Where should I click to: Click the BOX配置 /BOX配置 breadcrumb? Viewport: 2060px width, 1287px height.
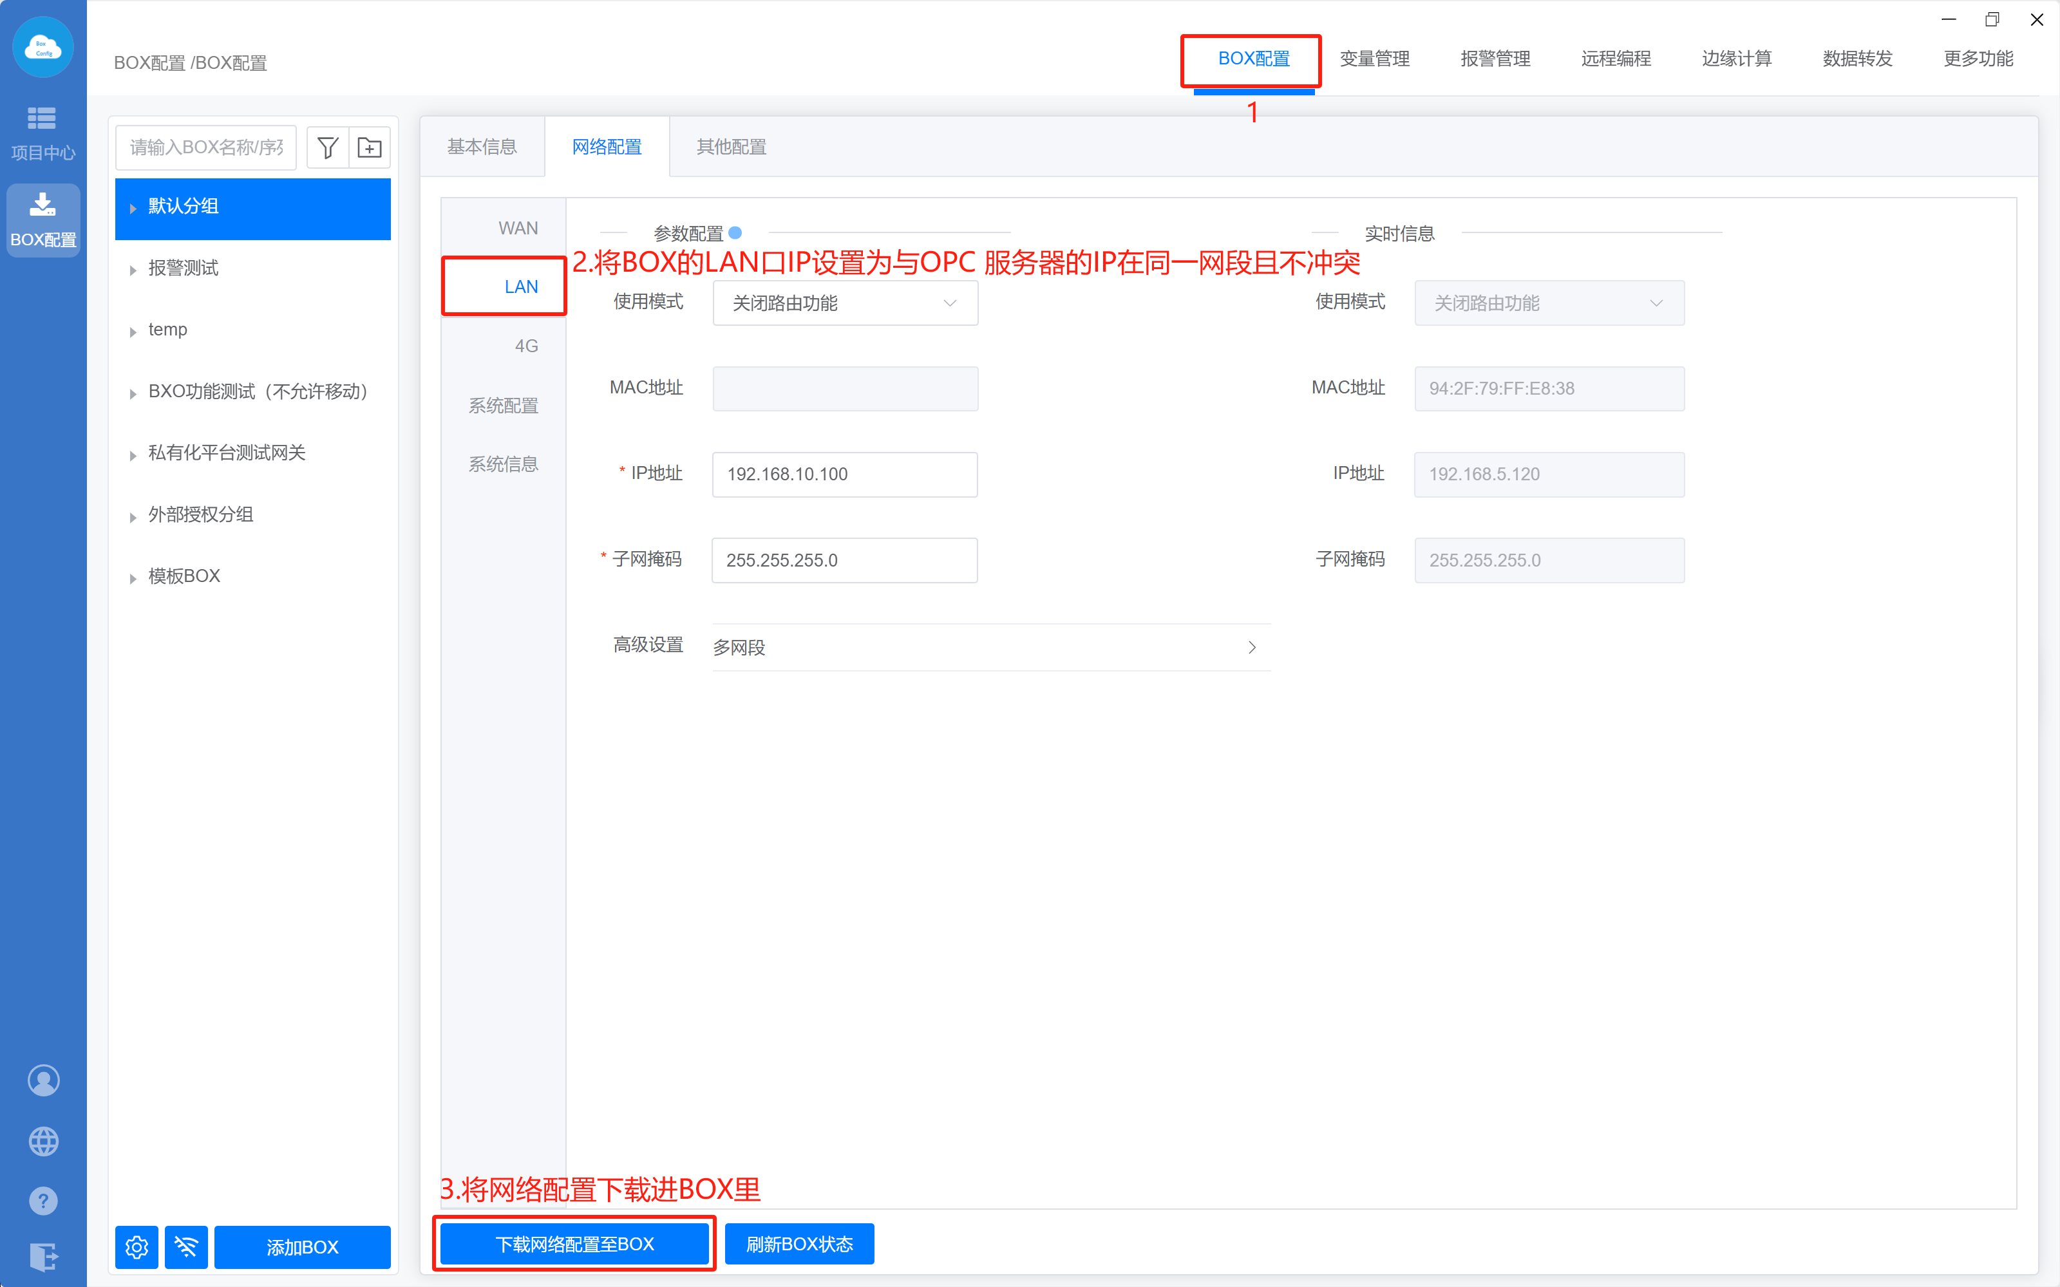pyautogui.click(x=191, y=63)
